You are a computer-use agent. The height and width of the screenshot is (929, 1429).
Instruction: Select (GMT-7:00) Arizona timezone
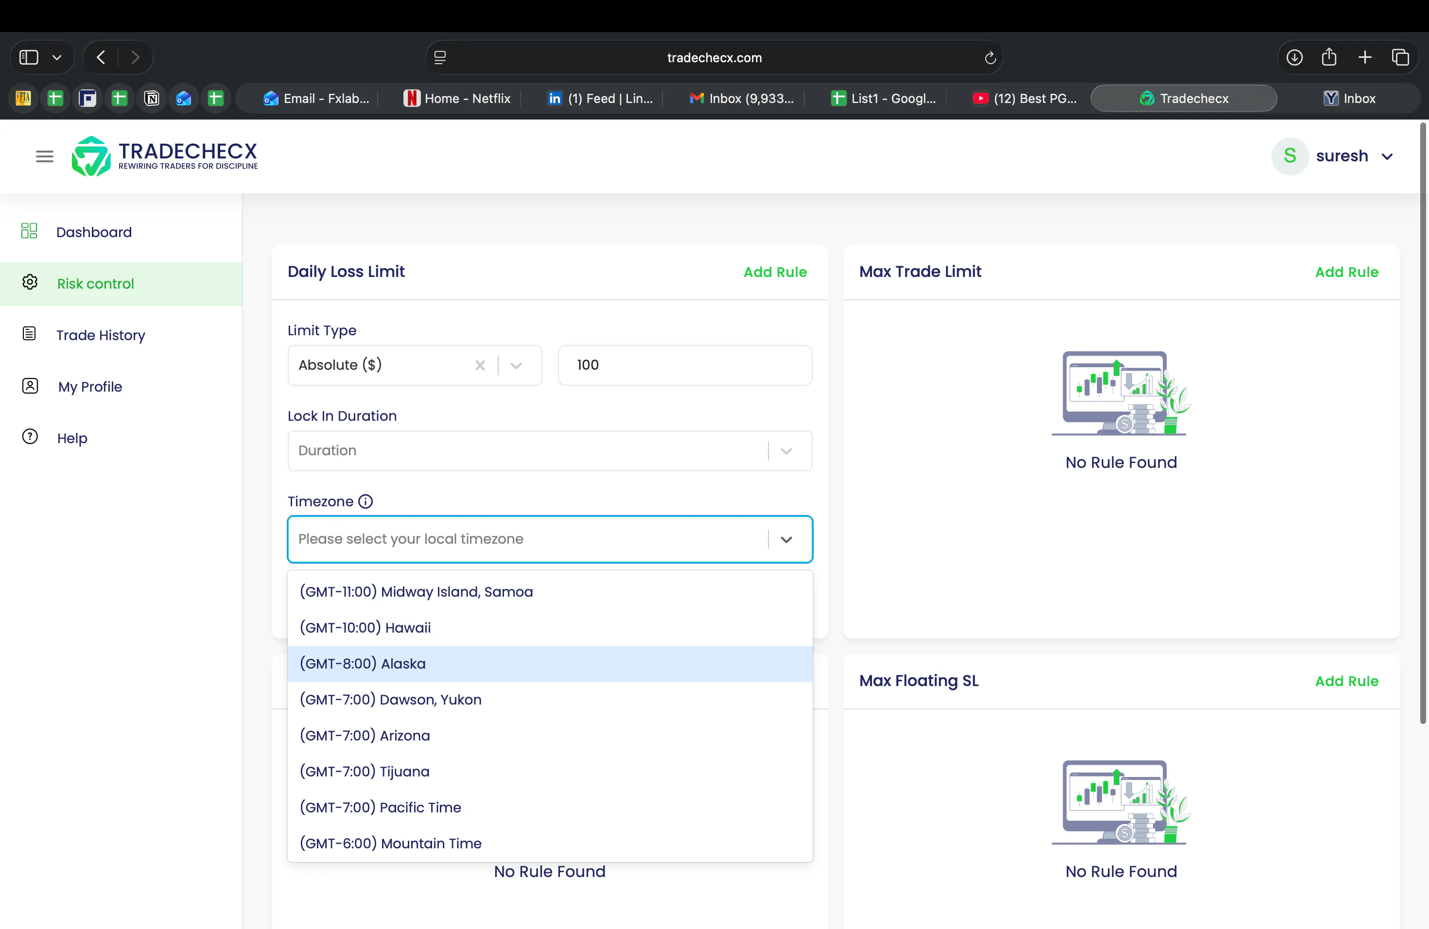(x=550, y=736)
